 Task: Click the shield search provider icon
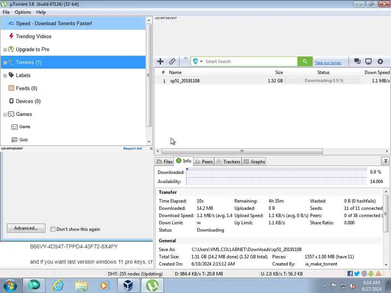coord(195,61)
